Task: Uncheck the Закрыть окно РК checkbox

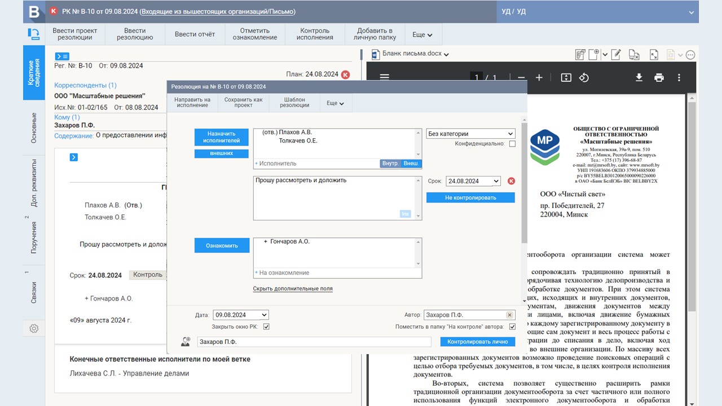Action: [x=266, y=326]
